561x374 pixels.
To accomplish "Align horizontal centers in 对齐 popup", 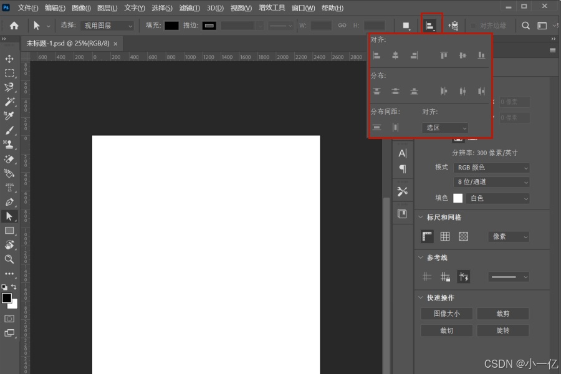I will [395, 55].
